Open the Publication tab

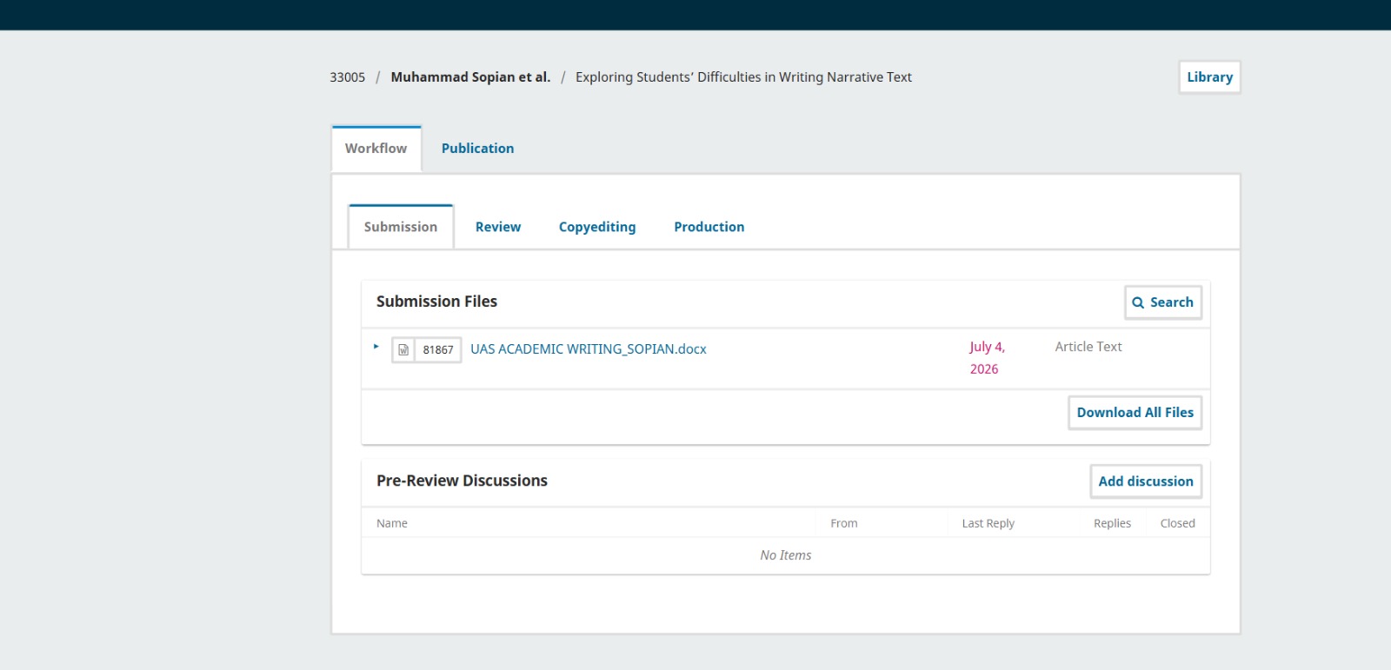tap(477, 149)
